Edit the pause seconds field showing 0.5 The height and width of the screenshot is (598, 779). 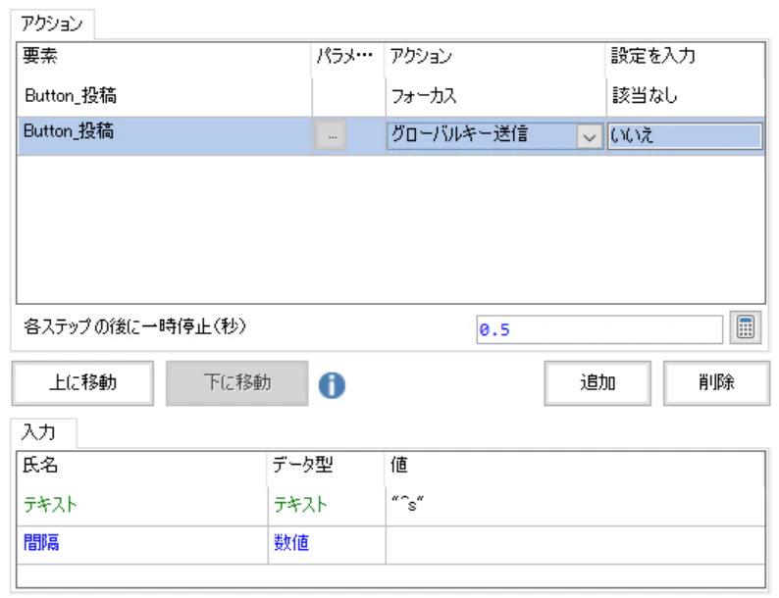(x=599, y=329)
